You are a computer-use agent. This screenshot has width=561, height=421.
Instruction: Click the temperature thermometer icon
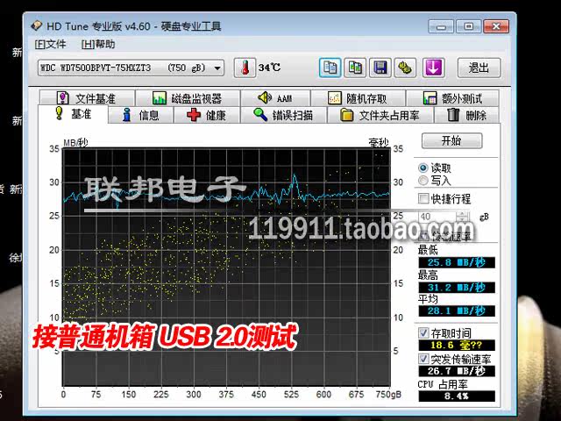243,68
